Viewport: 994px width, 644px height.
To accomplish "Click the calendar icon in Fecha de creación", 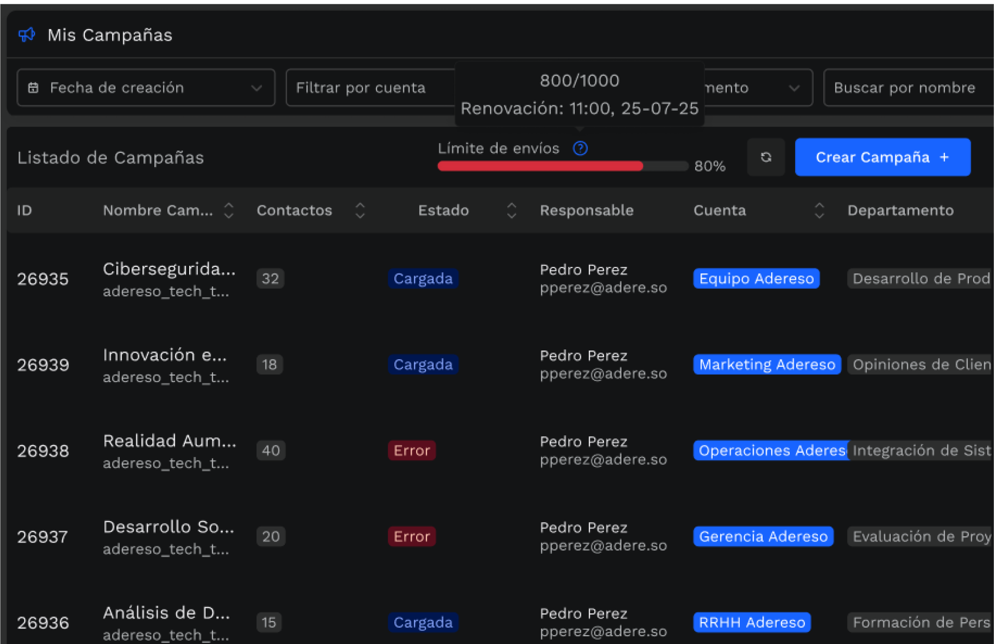I will [x=33, y=88].
